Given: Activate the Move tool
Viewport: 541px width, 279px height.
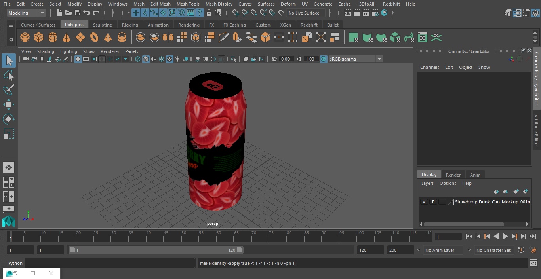Looking at the screenshot, I should point(9,104).
